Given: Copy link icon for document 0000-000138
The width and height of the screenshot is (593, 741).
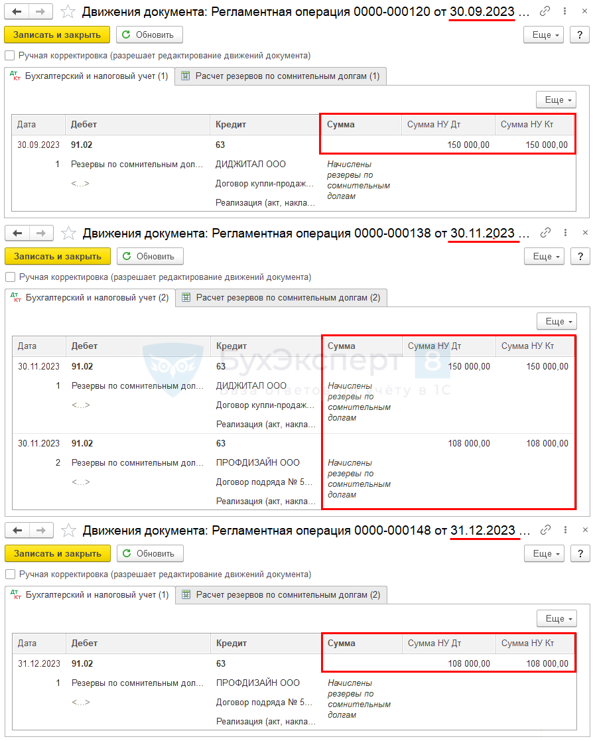Looking at the screenshot, I should point(545,233).
